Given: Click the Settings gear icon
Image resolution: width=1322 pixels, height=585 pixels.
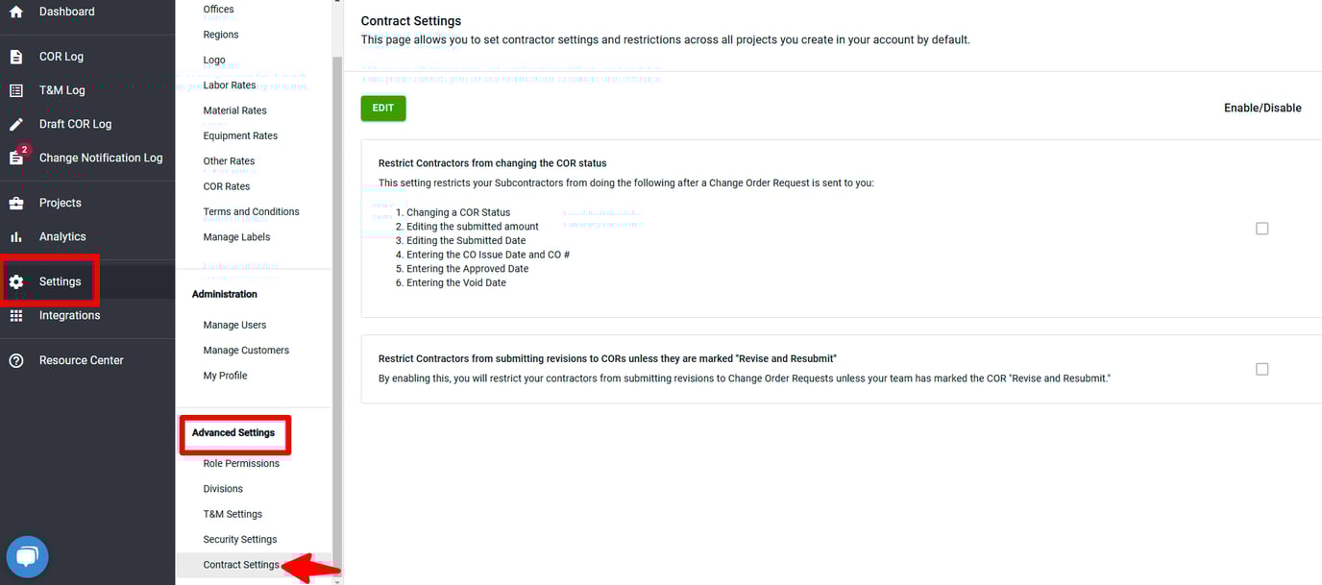Looking at the screenshot, I should click(16, 281).
